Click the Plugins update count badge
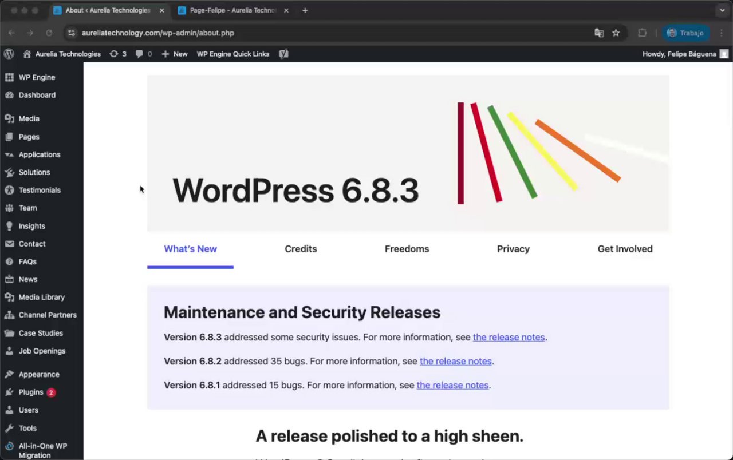Image resolution: width=733 pixels, height=460 pixels. [x=51, y=392]
